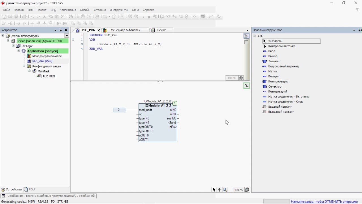Image resolution: width=362 pixels, height=204 pixels.
Task: Select the Метка label tool
Action: (270, 71)
